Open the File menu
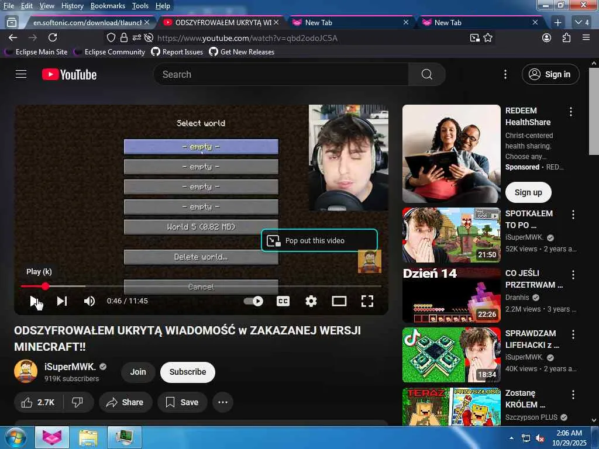This screenshot has width=599, height=449. coord(9,6)
